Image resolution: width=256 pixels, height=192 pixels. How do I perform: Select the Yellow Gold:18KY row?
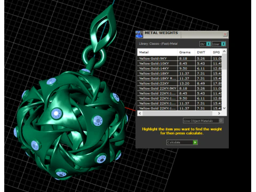point(180,74)
